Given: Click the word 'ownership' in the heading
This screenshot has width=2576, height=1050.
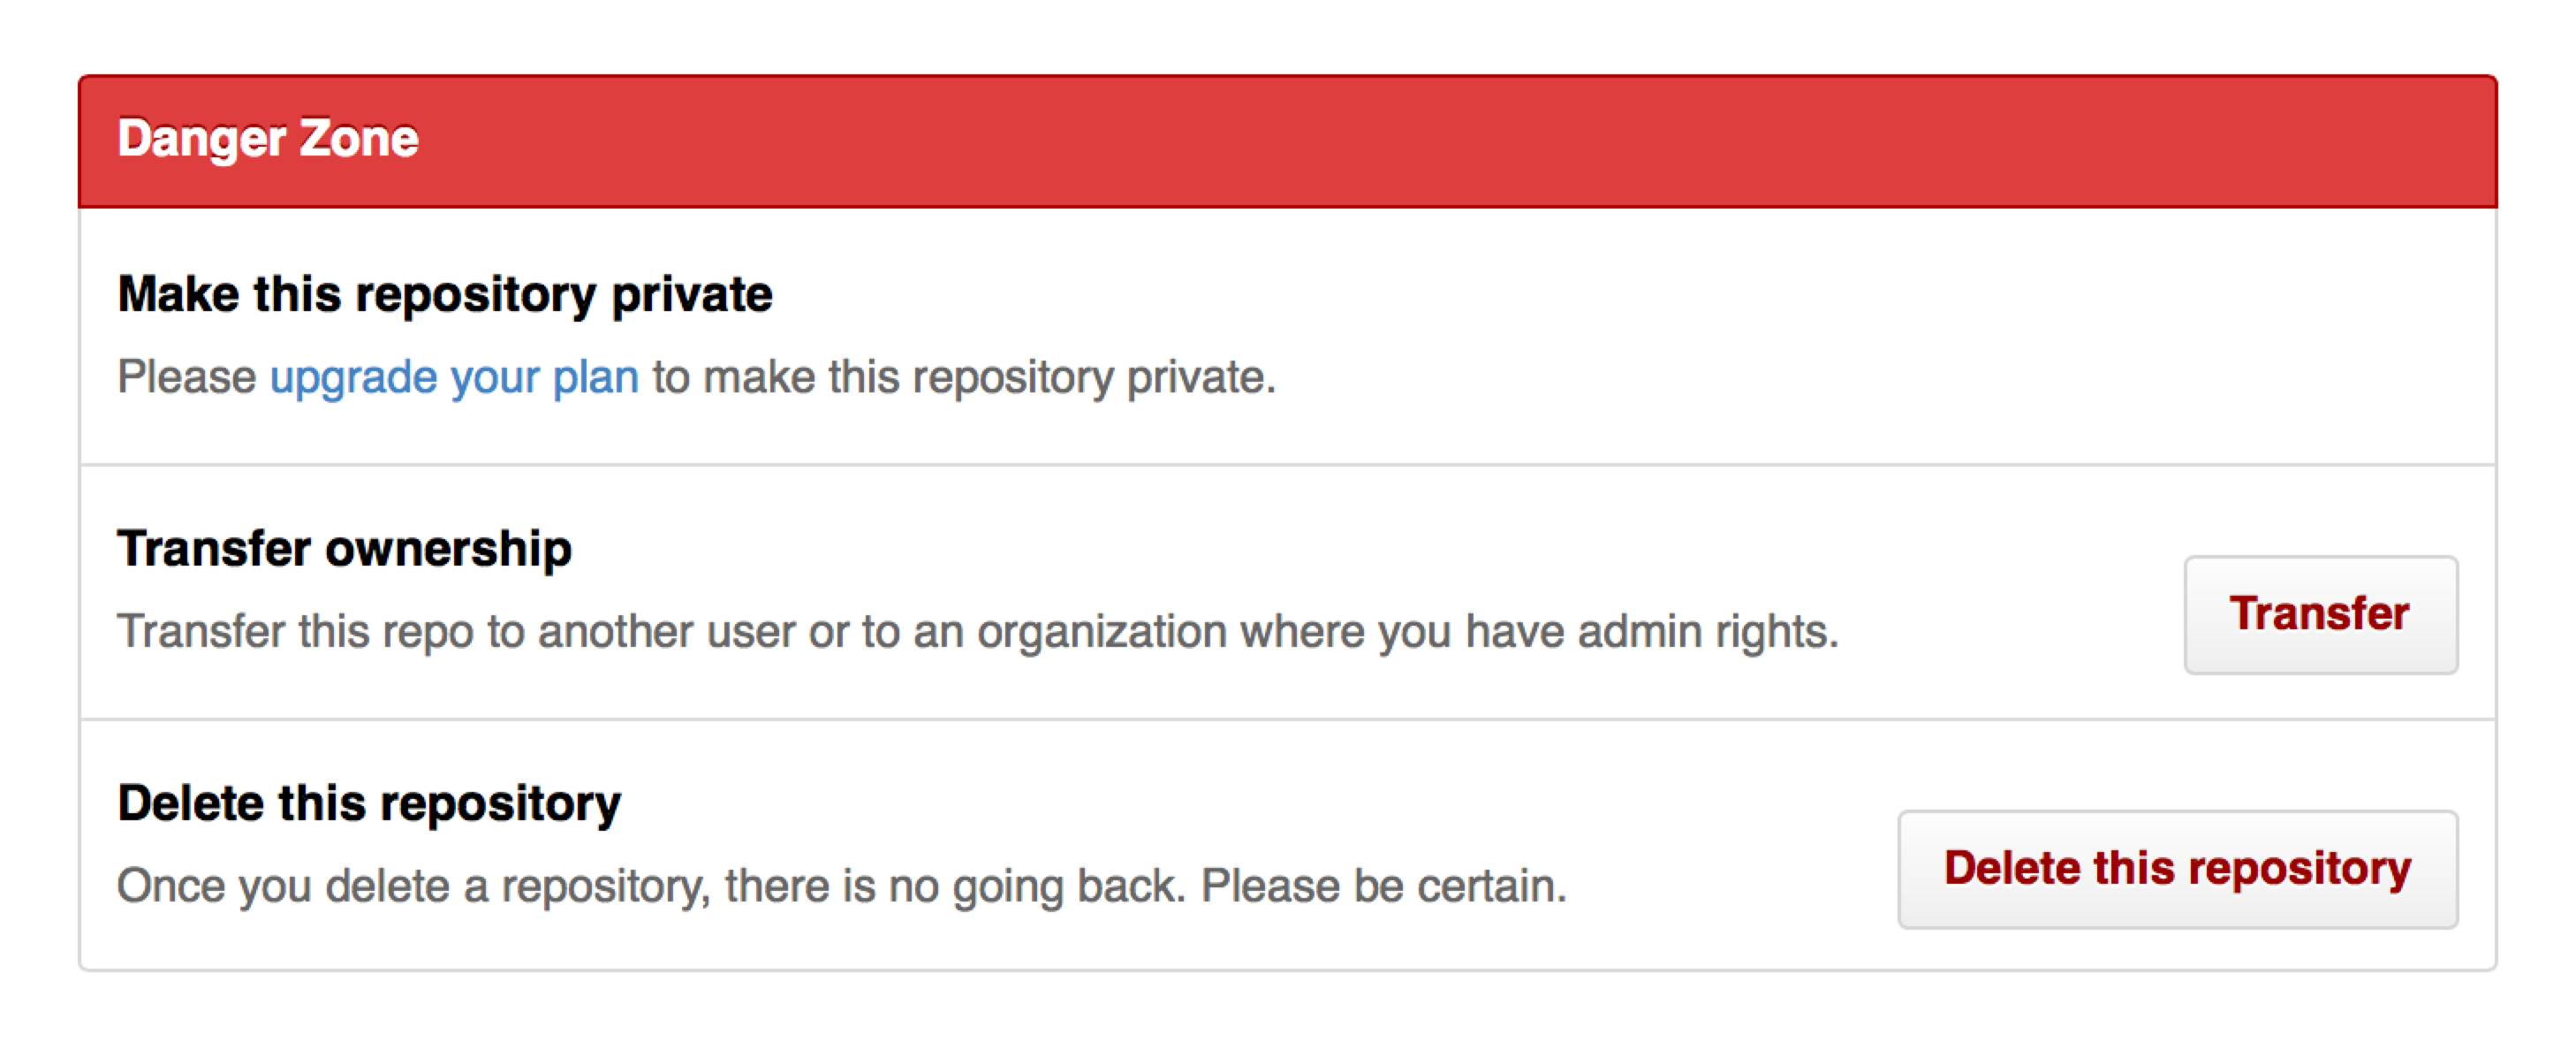Looking at the screenshot, I should (449, 549).
